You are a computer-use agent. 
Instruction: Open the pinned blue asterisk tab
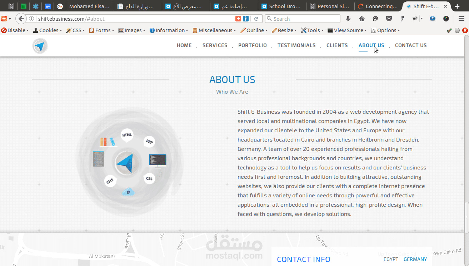click(x=35, y=6)
